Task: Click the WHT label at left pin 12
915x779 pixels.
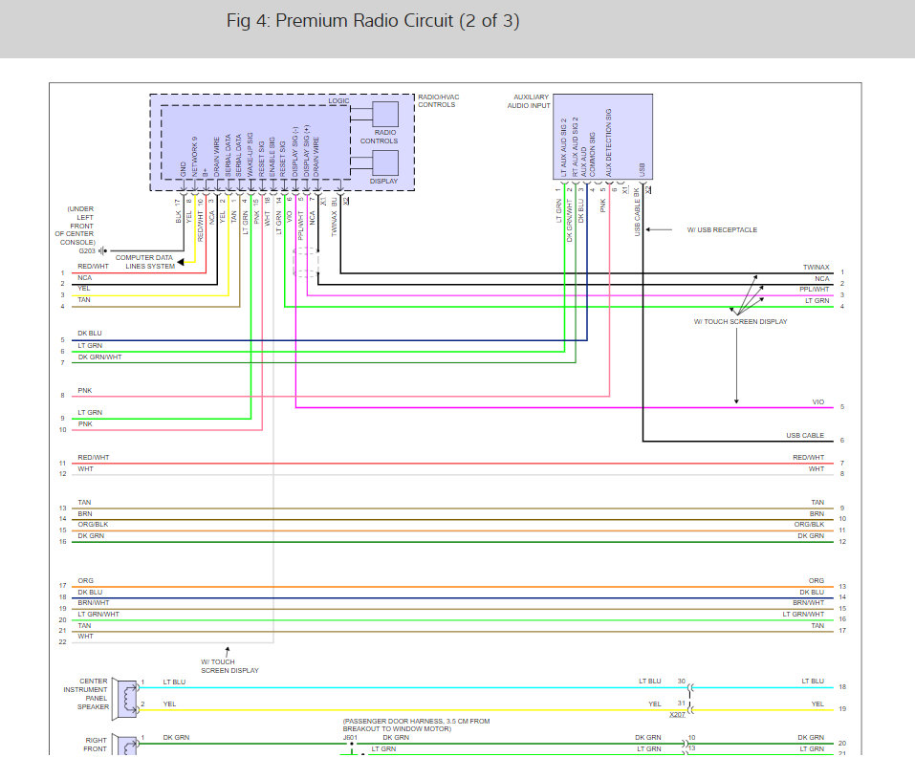Action: pos(85,469)
